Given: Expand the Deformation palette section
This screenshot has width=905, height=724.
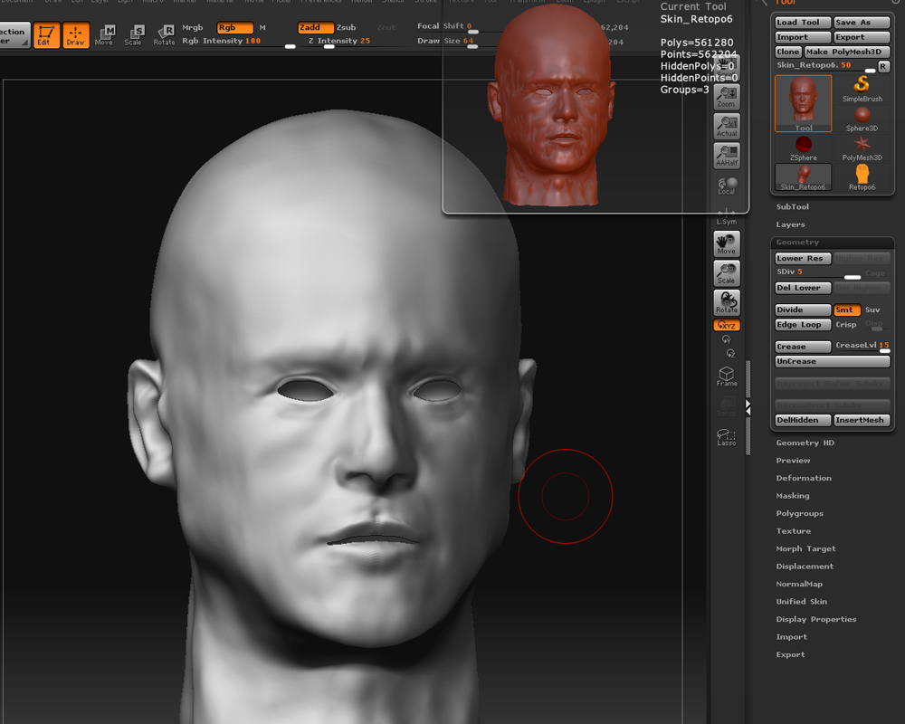Looking at the screenshot, I should click(803, 478).
